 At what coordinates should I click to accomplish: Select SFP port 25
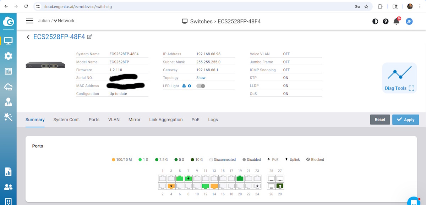tap(271, 178)
